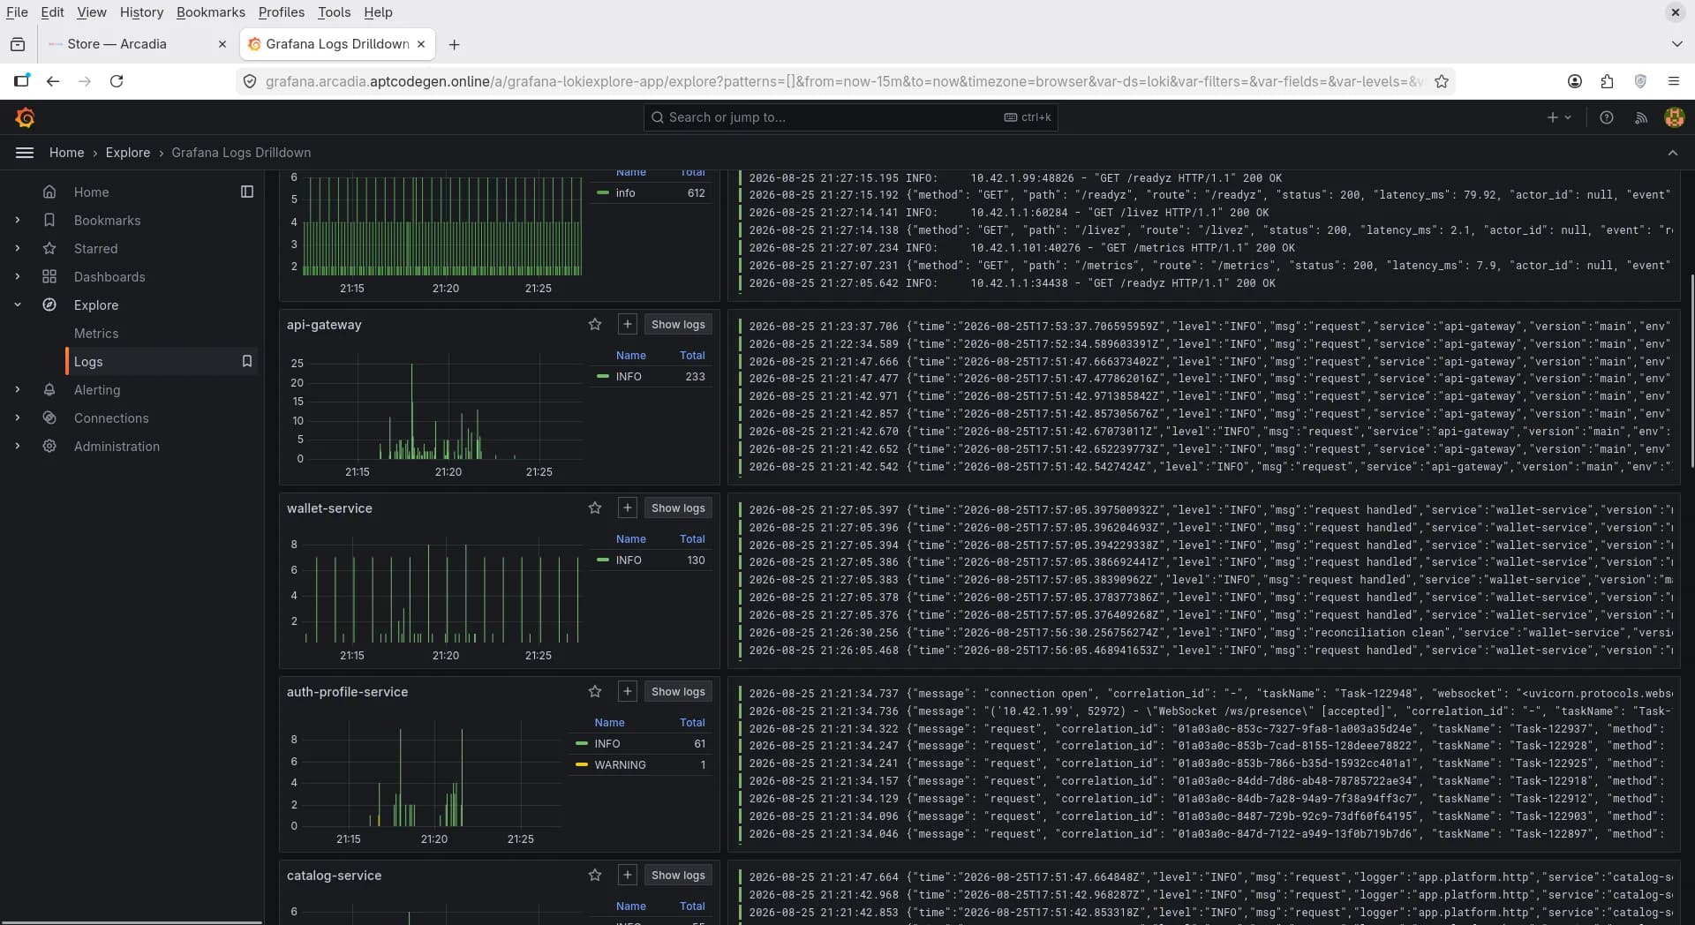Bookmark this page with the star icon
1695x925 pixels.
point(1442,81)
